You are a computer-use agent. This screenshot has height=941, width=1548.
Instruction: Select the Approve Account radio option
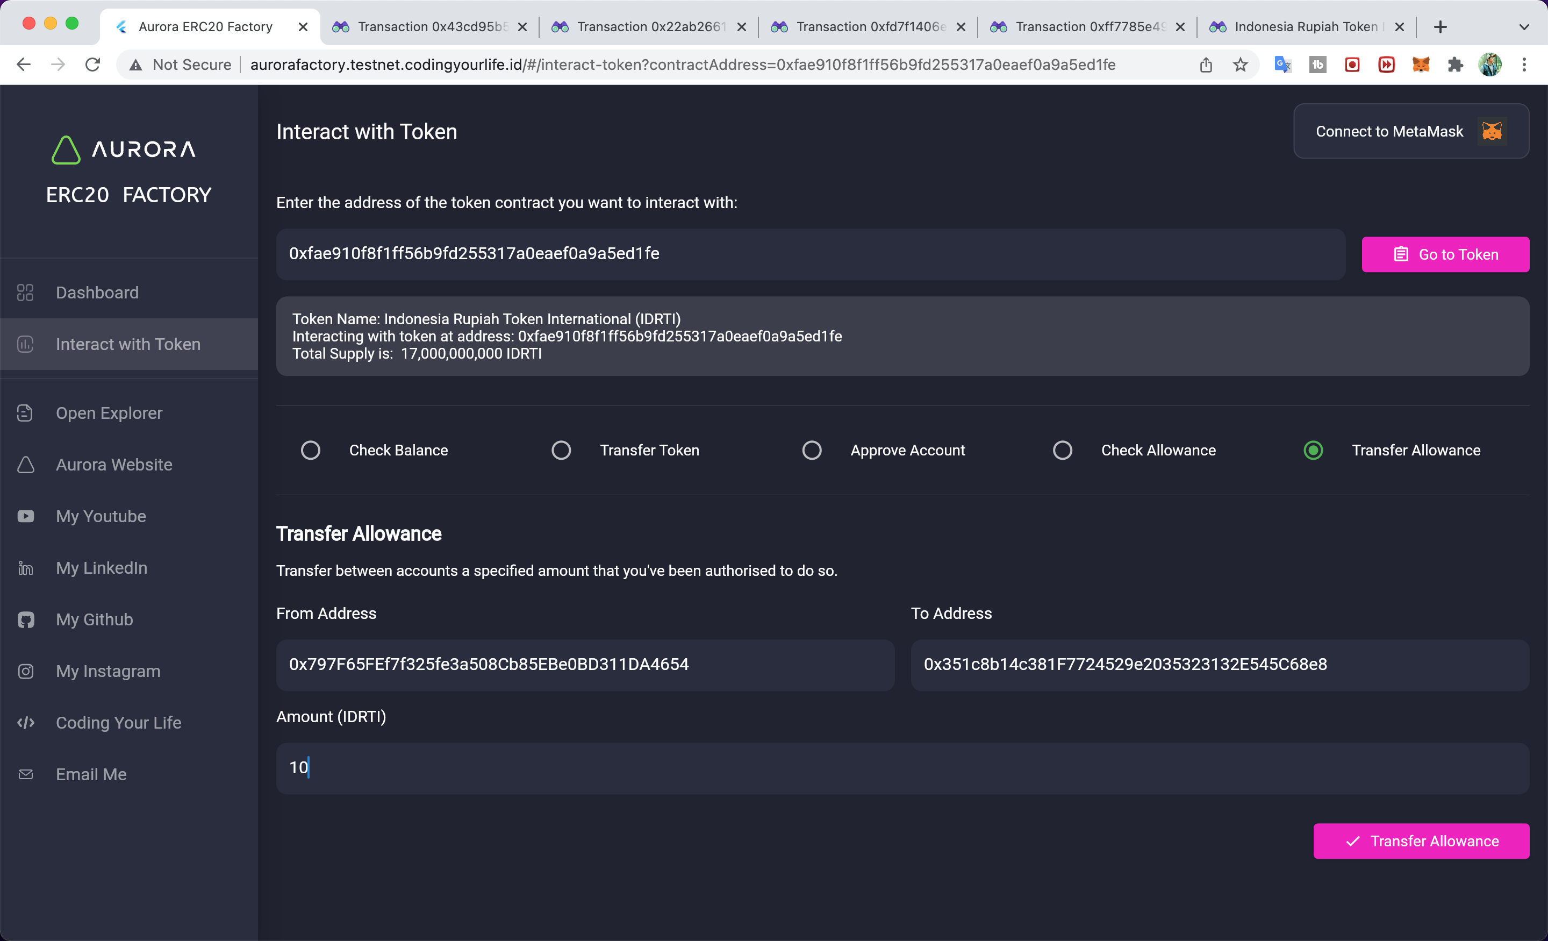812,450
